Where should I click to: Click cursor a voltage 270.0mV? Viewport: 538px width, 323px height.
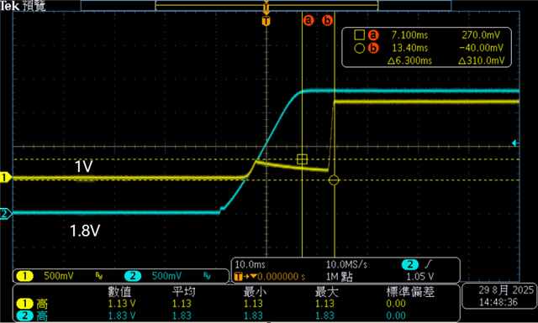coord(481,35)
